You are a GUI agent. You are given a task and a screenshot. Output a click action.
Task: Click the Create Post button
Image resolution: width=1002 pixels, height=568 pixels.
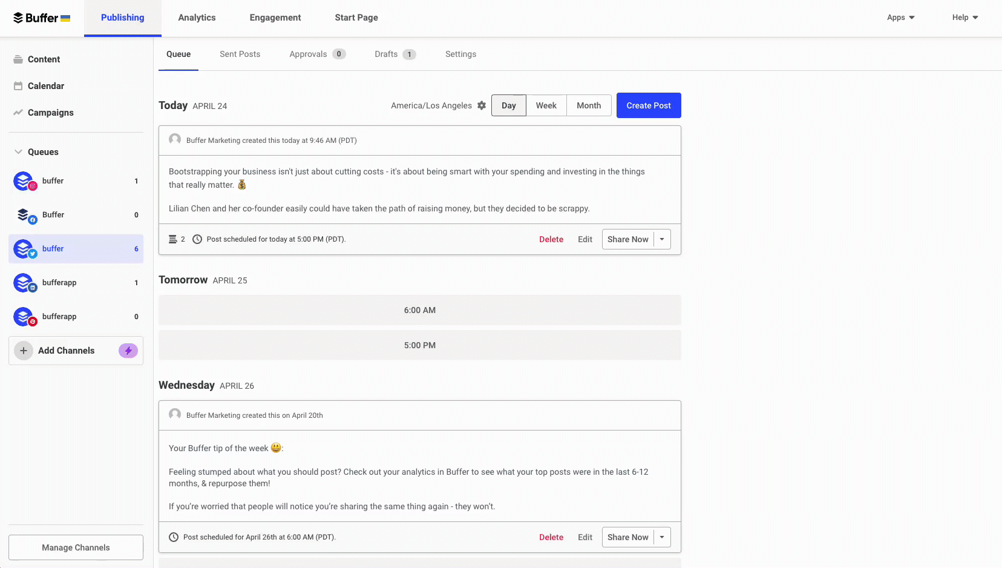[x=648, y=105]
